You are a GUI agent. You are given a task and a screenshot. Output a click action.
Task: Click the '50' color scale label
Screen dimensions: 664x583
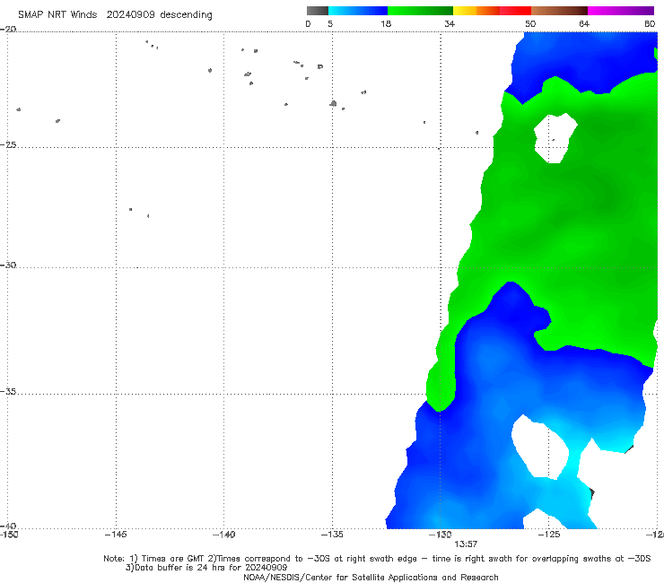(x=530, y=23)
